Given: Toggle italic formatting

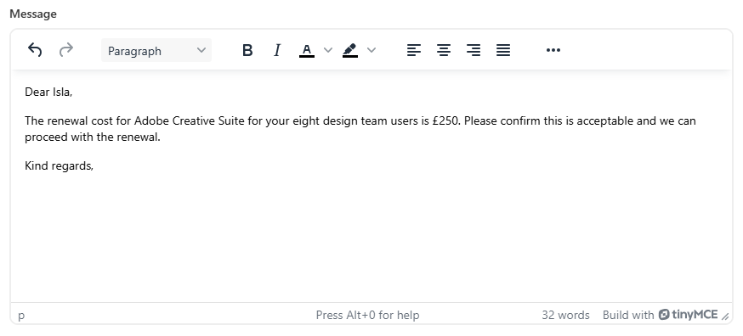Looking at the screenshot, I should point(277,50).
